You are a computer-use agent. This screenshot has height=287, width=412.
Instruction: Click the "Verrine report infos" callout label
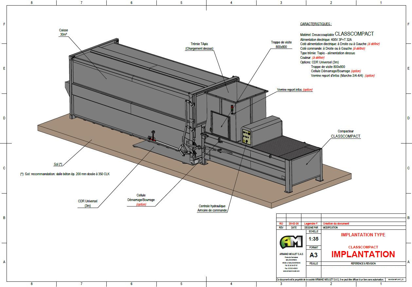[x=295, y=90]
